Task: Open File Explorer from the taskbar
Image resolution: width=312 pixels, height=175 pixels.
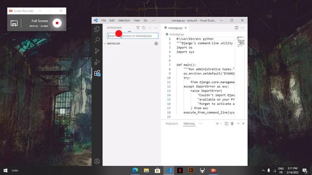Action: (x=146, y=171)
